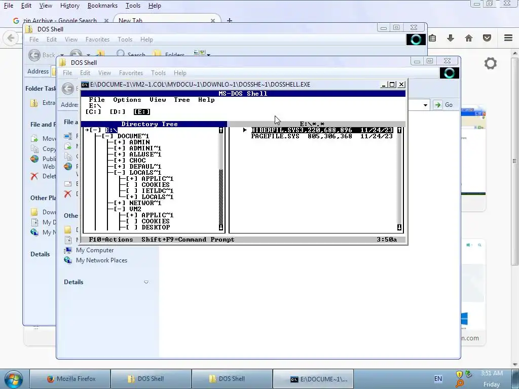Click the 3:51 AM taskbar clock
This screenshot has height=389, width=519.
(492, 373)
